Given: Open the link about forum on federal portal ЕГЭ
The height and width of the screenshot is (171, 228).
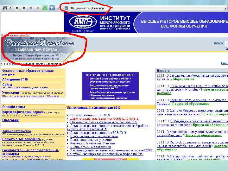Looking at the screenshot, I should 104,122.
